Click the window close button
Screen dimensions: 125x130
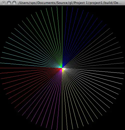coord(4,3)
